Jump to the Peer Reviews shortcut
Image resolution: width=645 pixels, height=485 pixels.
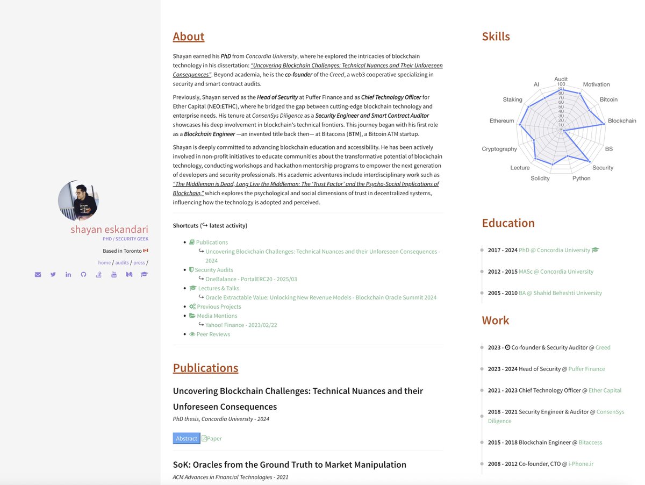(x=213, y=334)
